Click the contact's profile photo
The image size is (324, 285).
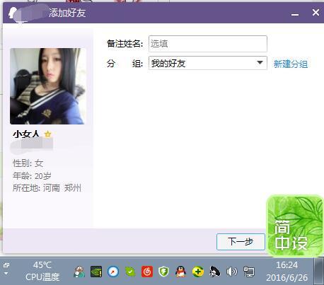click(x=48, y=86)
